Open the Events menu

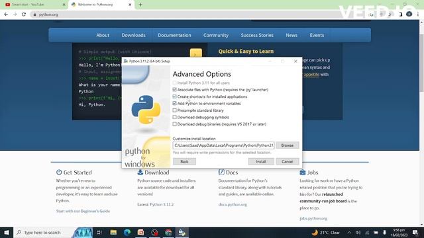317,35
